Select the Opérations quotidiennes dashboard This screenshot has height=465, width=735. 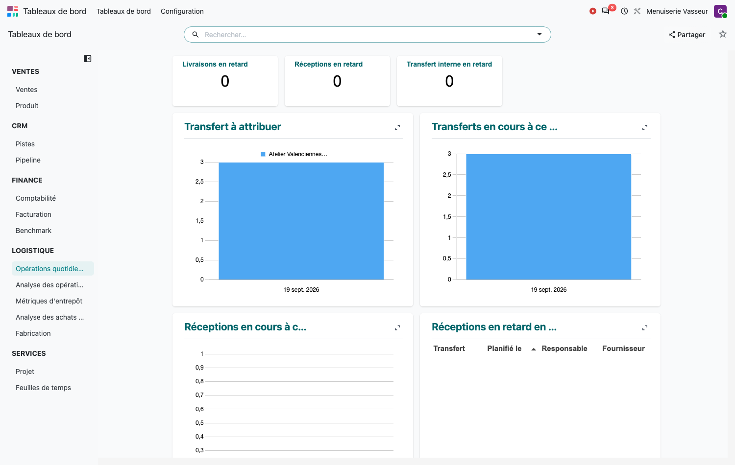point(53,269)
